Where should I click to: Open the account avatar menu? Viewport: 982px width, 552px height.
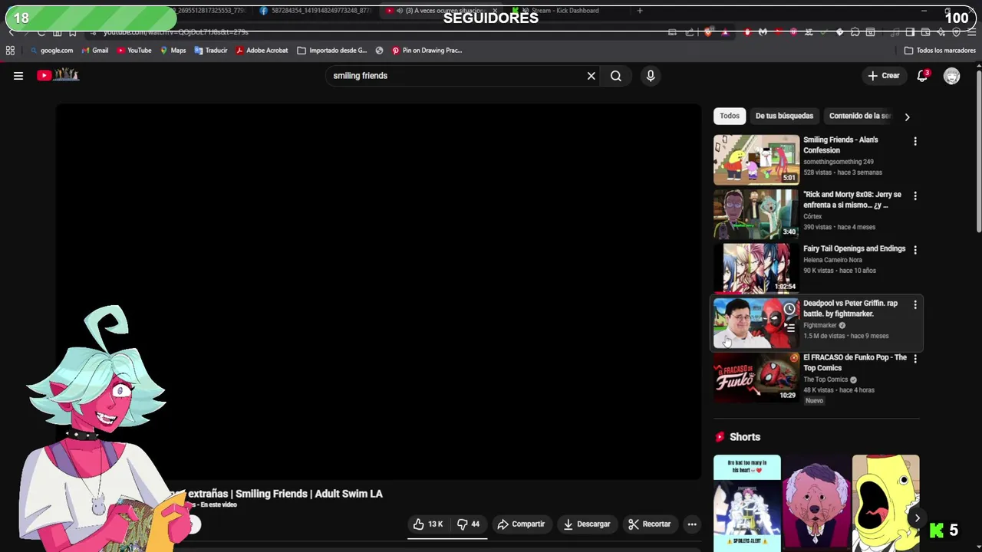951,76
